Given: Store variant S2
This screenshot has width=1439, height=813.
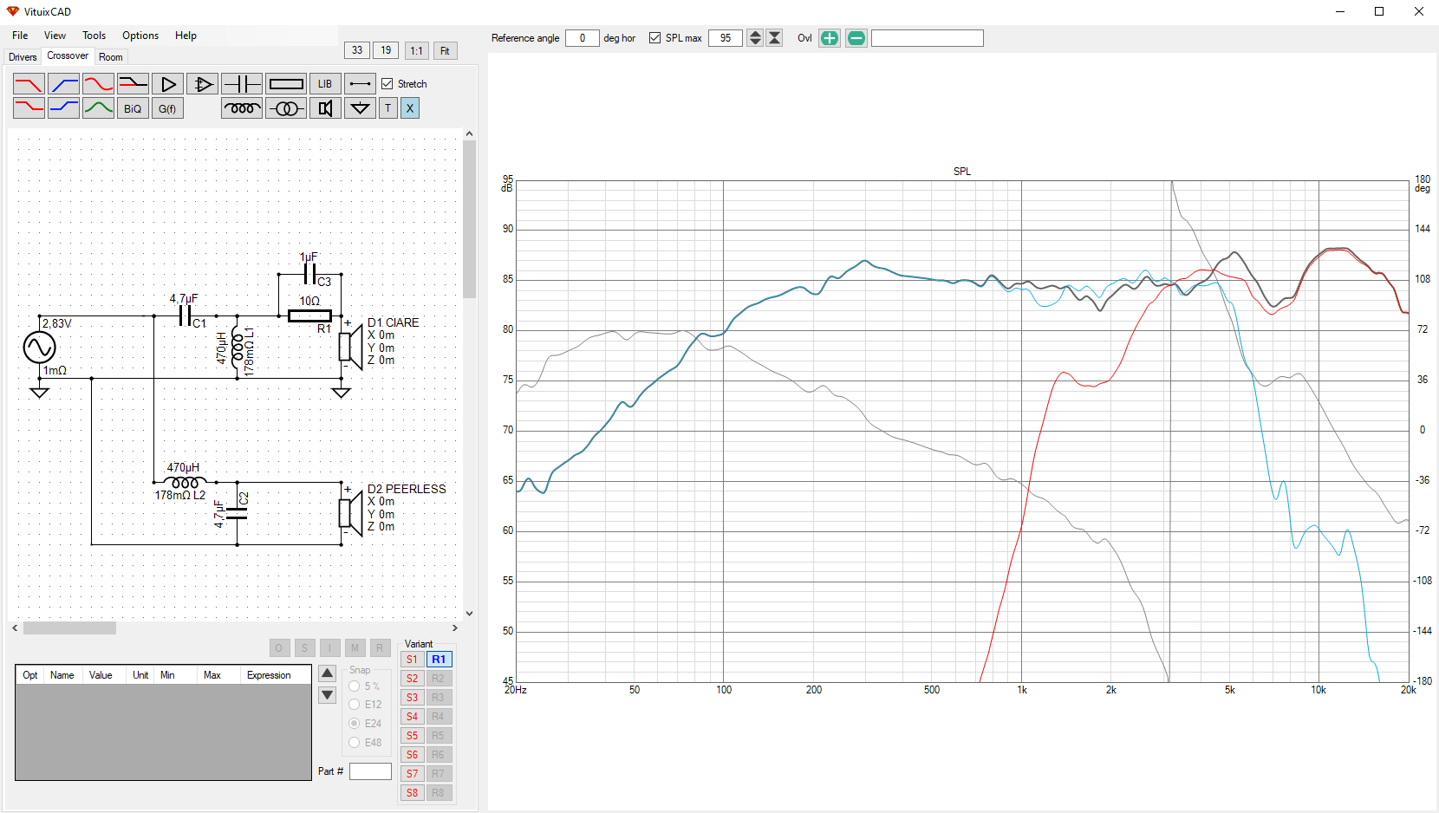Looking at the screenshot, I should click(412, 679).
